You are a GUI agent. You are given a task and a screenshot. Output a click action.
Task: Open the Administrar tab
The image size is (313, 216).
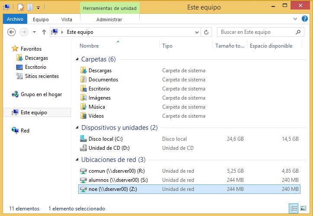109,19
